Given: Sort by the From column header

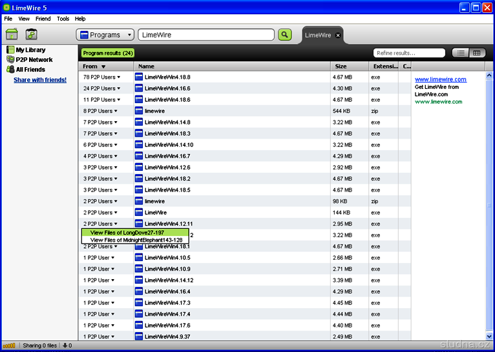Looking at the screenshot, I should [x=106, y=66].
